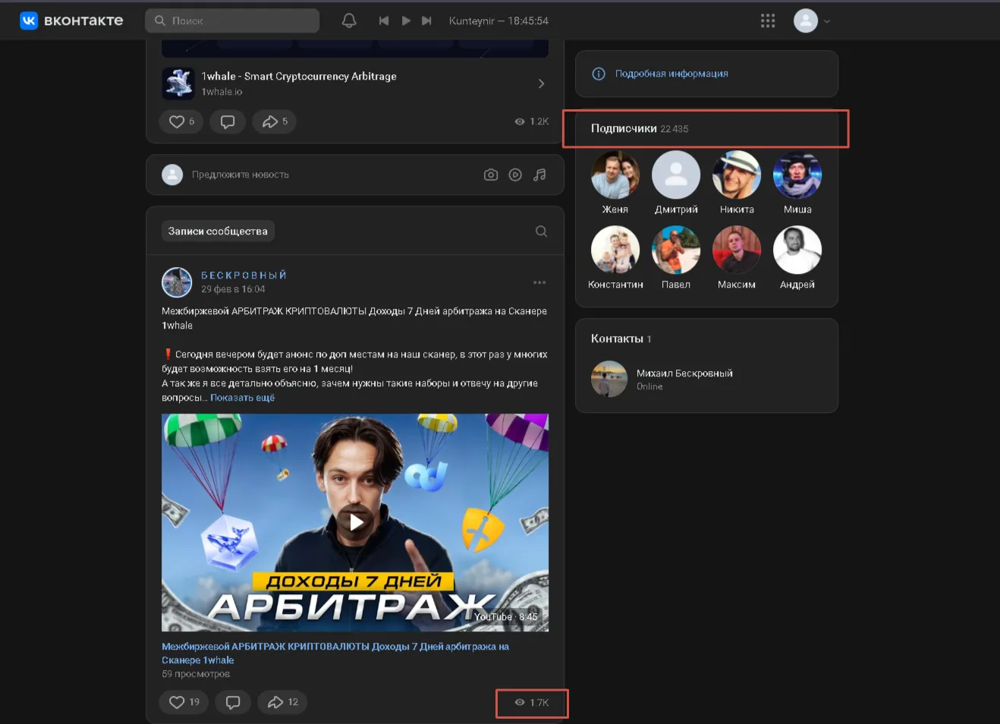
Task: Click the 59 просмотров text
Action: [196, 674]
